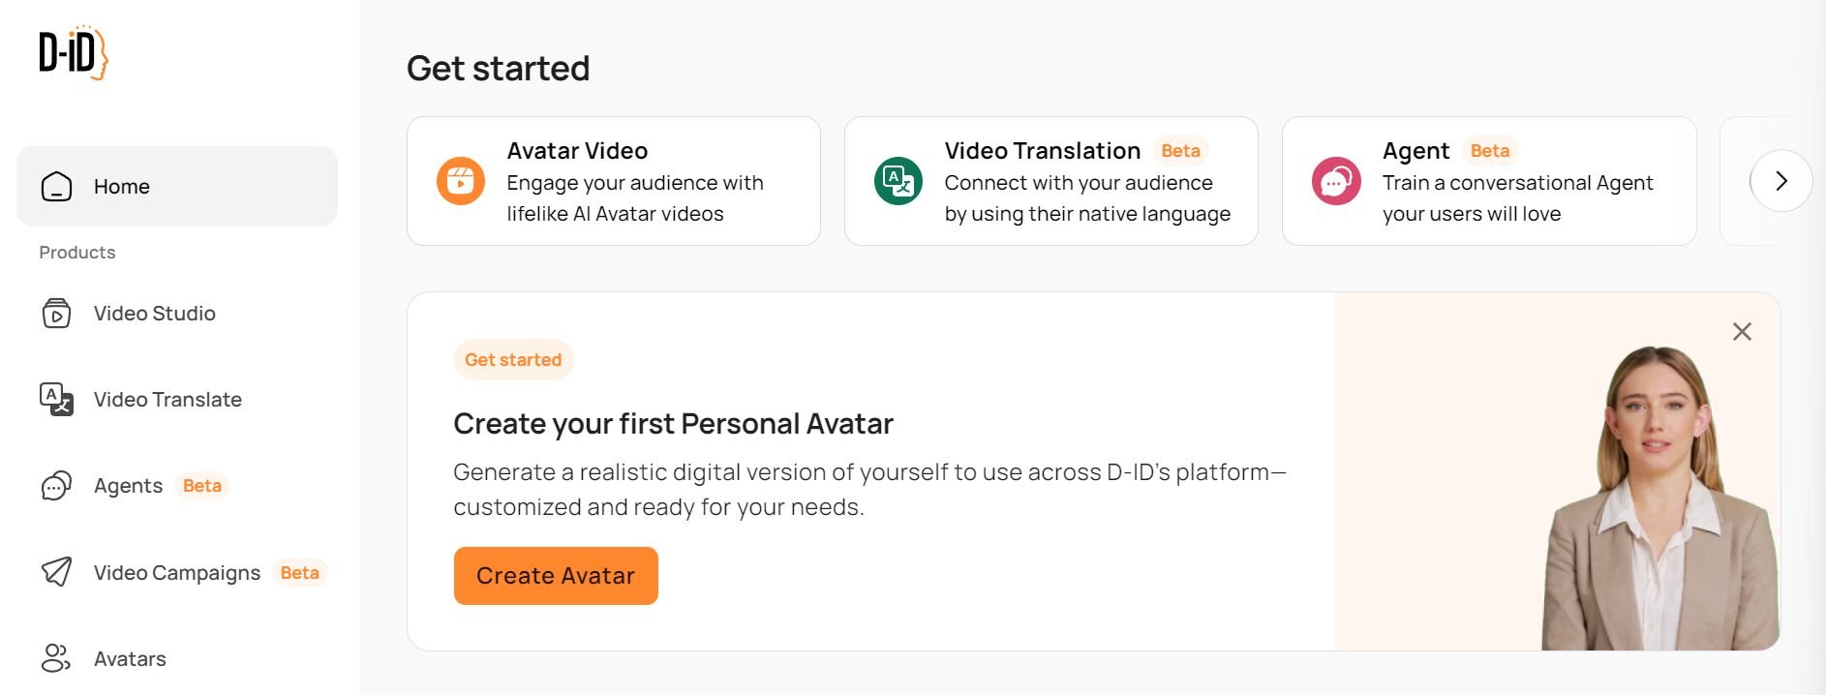Viewport: 1826px width, 695px height.
Task: Click the orange Avatar Video card icon
Action: [461, 181]
